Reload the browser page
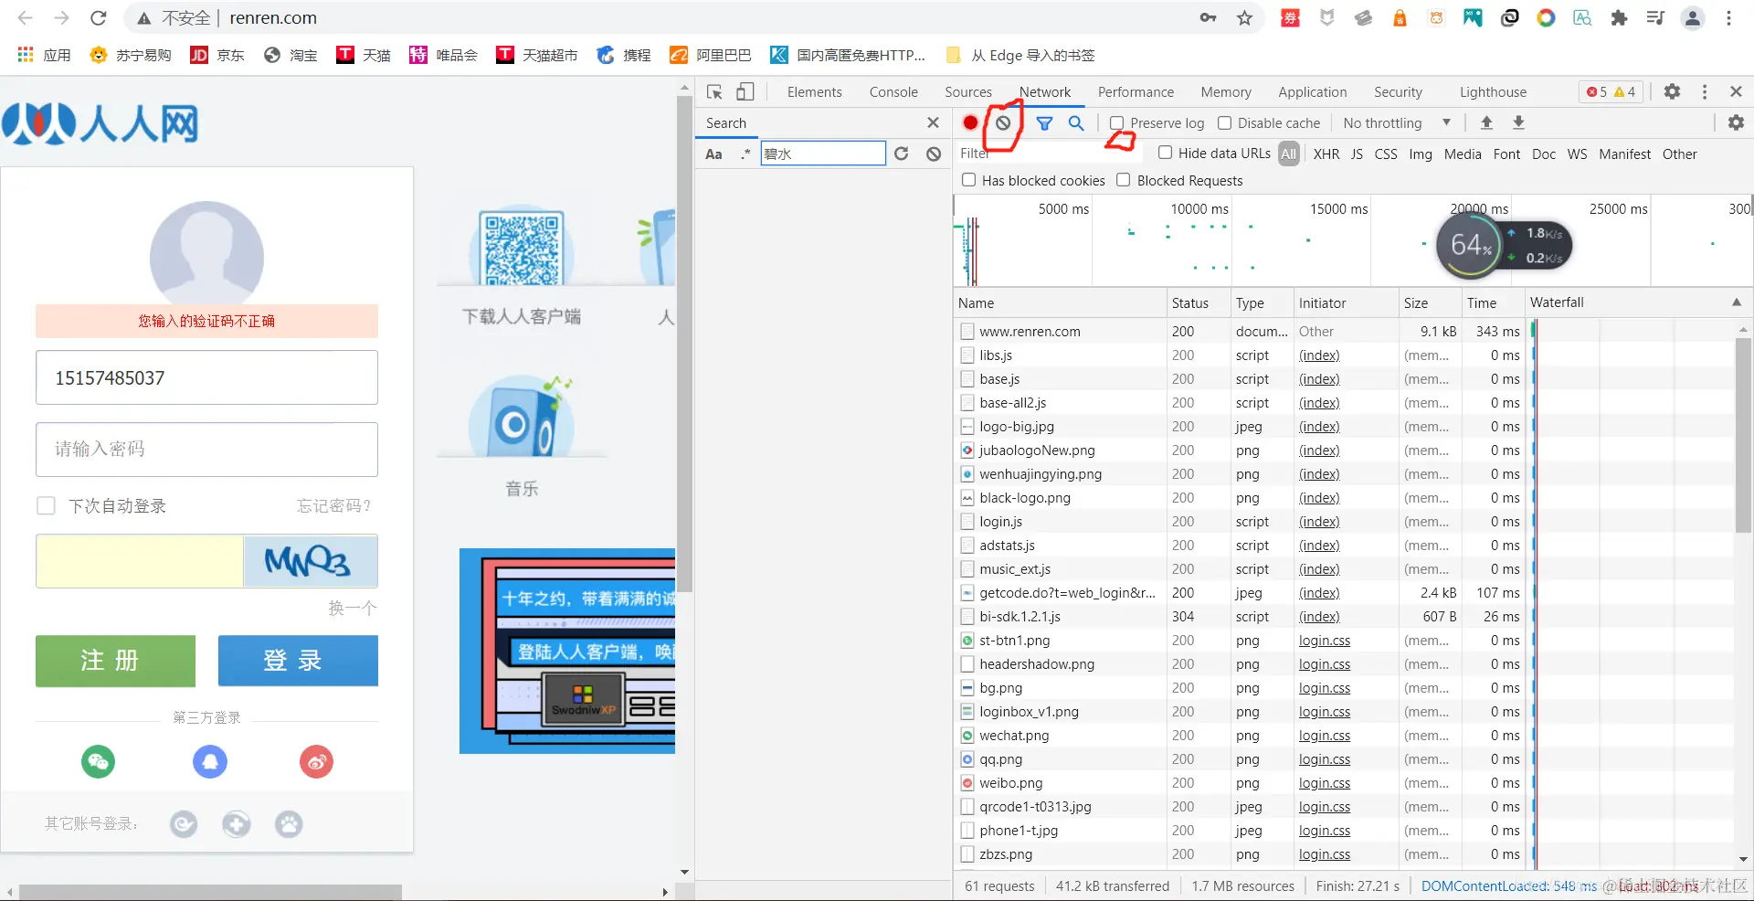 99,18
